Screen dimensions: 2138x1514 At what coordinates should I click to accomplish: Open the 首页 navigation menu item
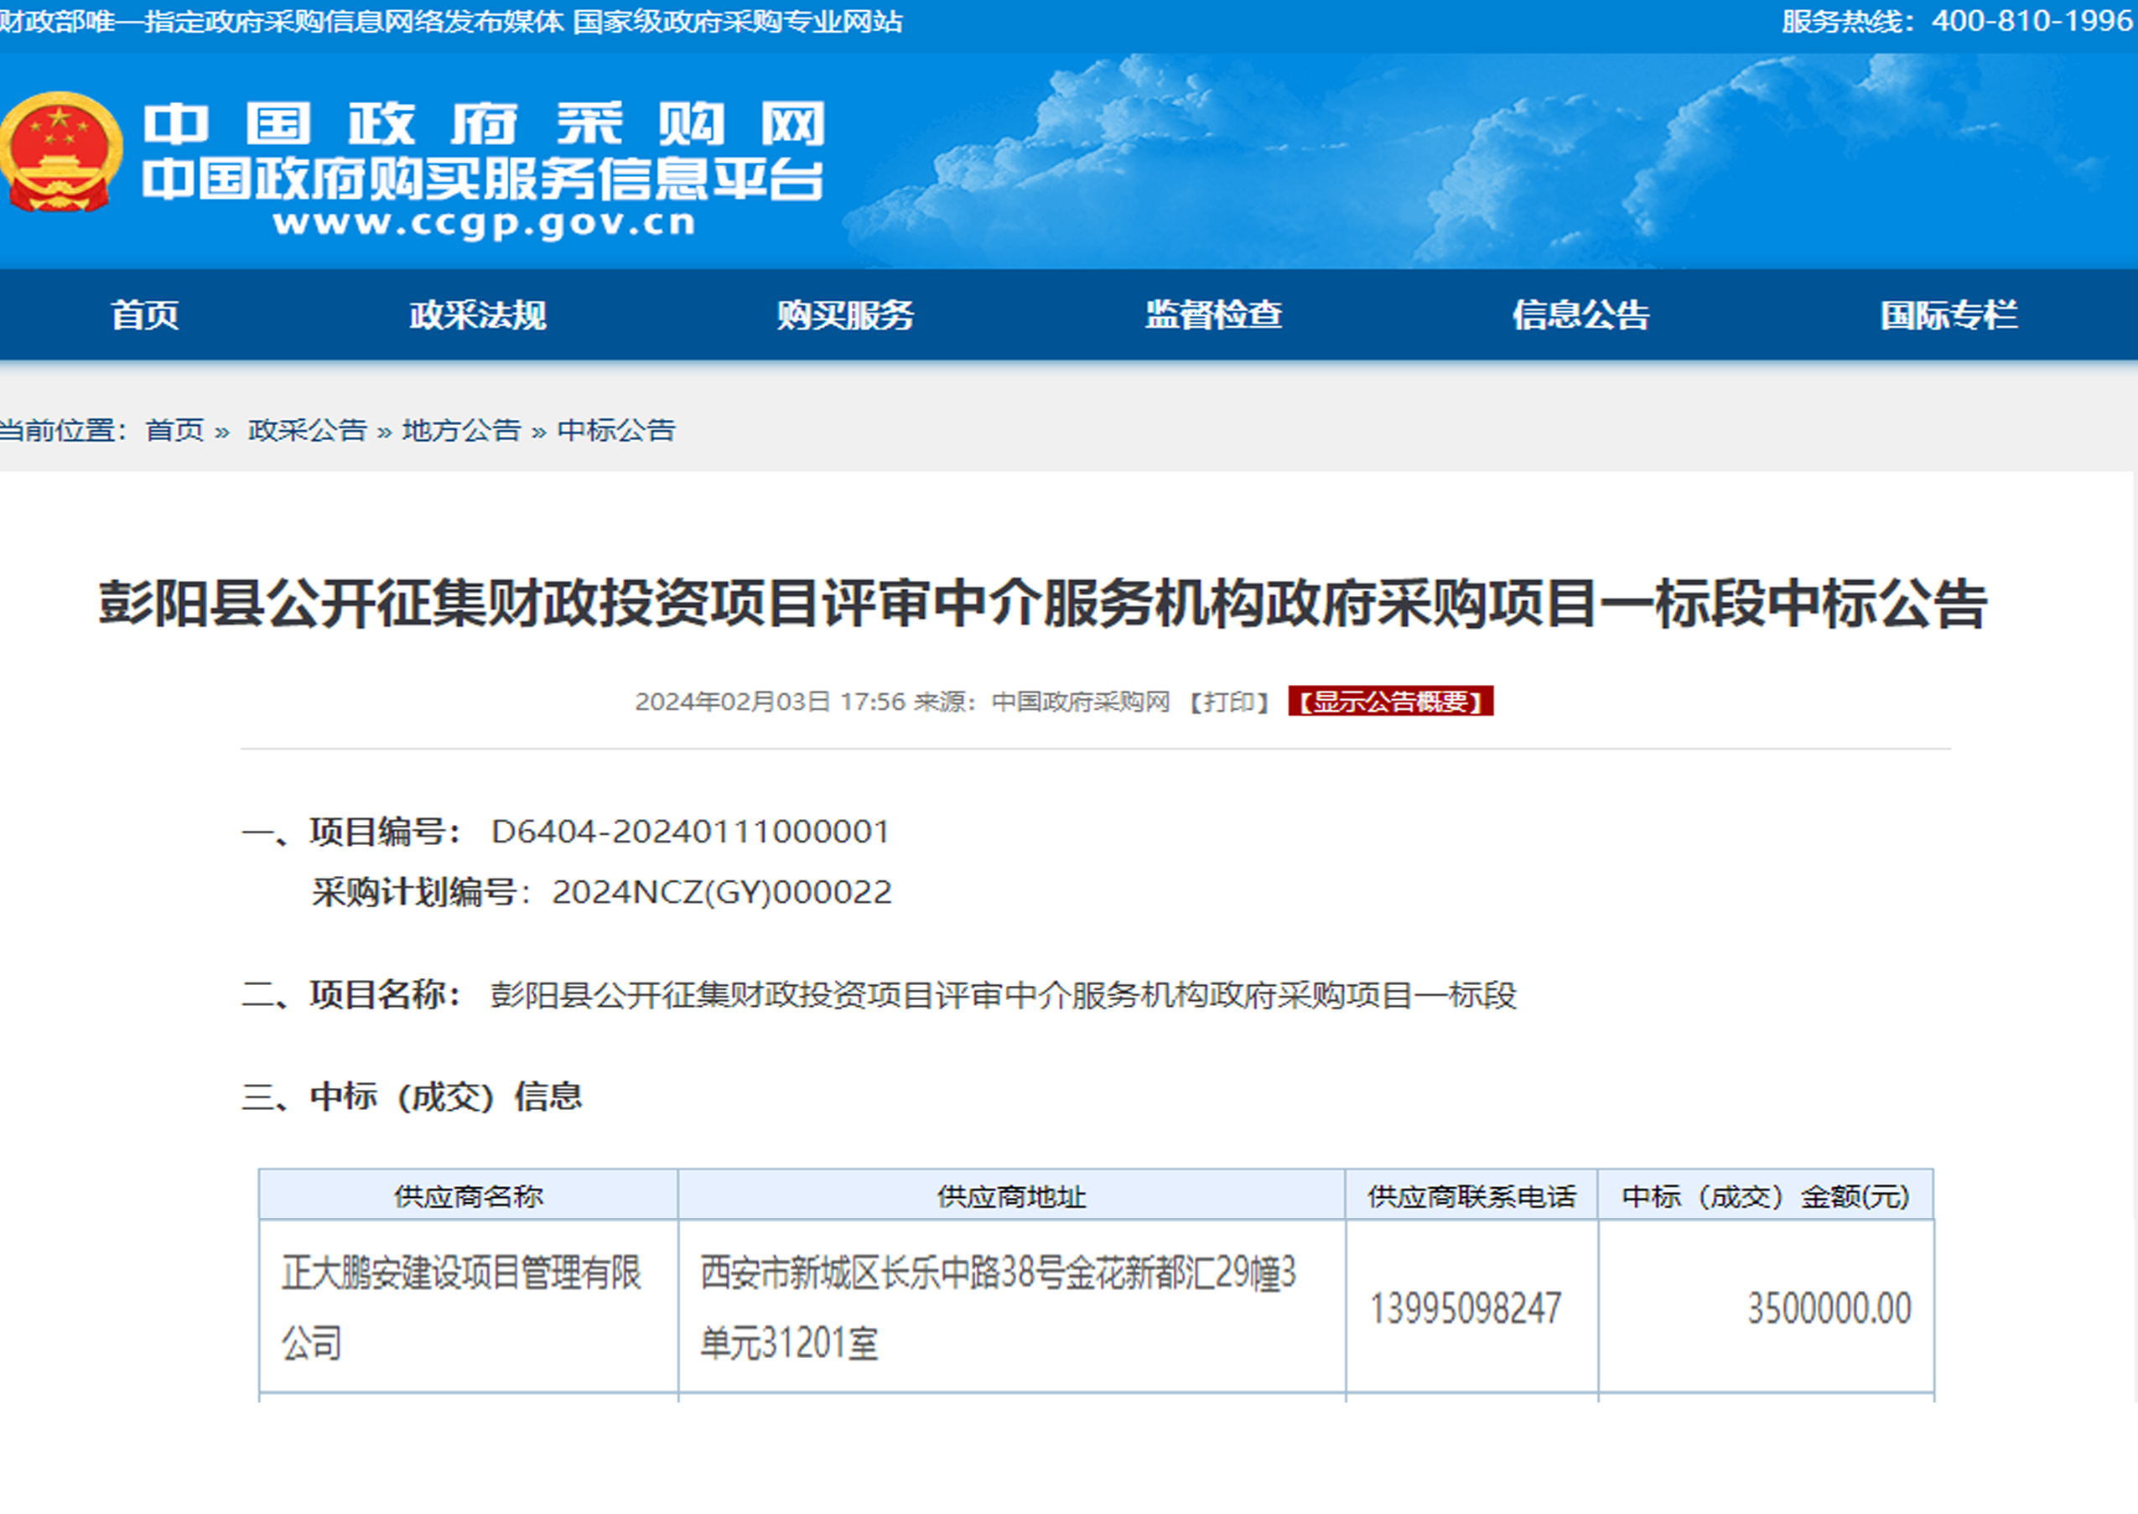[144, 315]
